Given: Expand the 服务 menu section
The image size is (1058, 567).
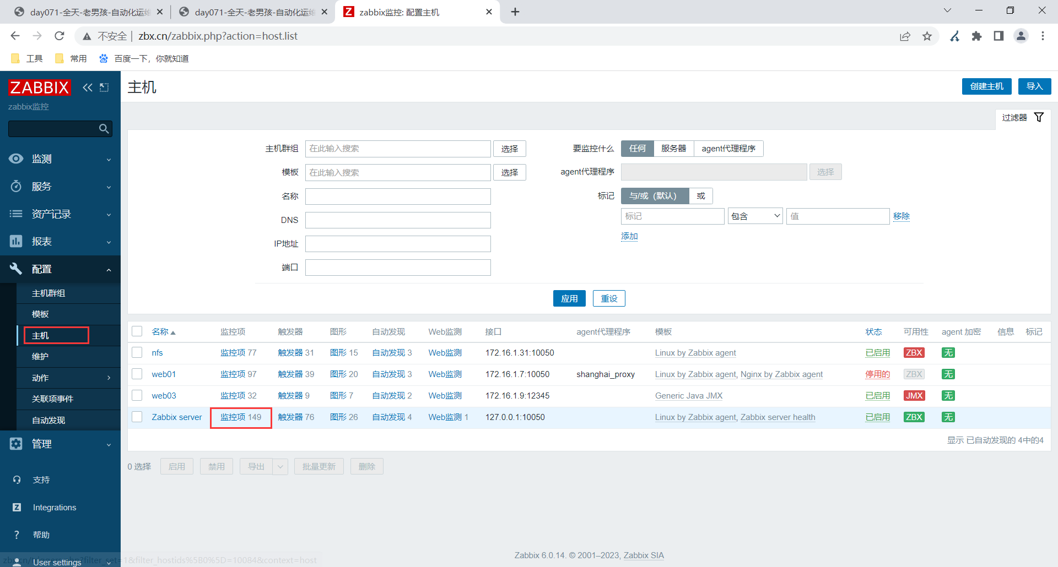Looking at the screenshot, I should tap(60, 187).
